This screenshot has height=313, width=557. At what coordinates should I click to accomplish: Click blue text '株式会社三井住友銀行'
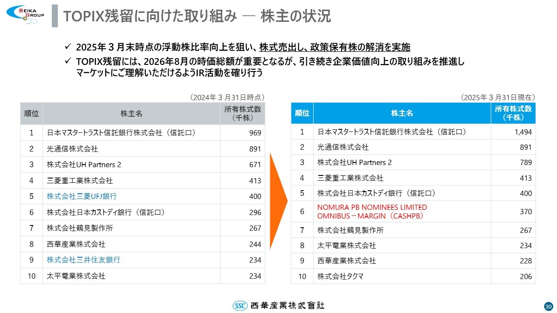(x=84, y=260)
